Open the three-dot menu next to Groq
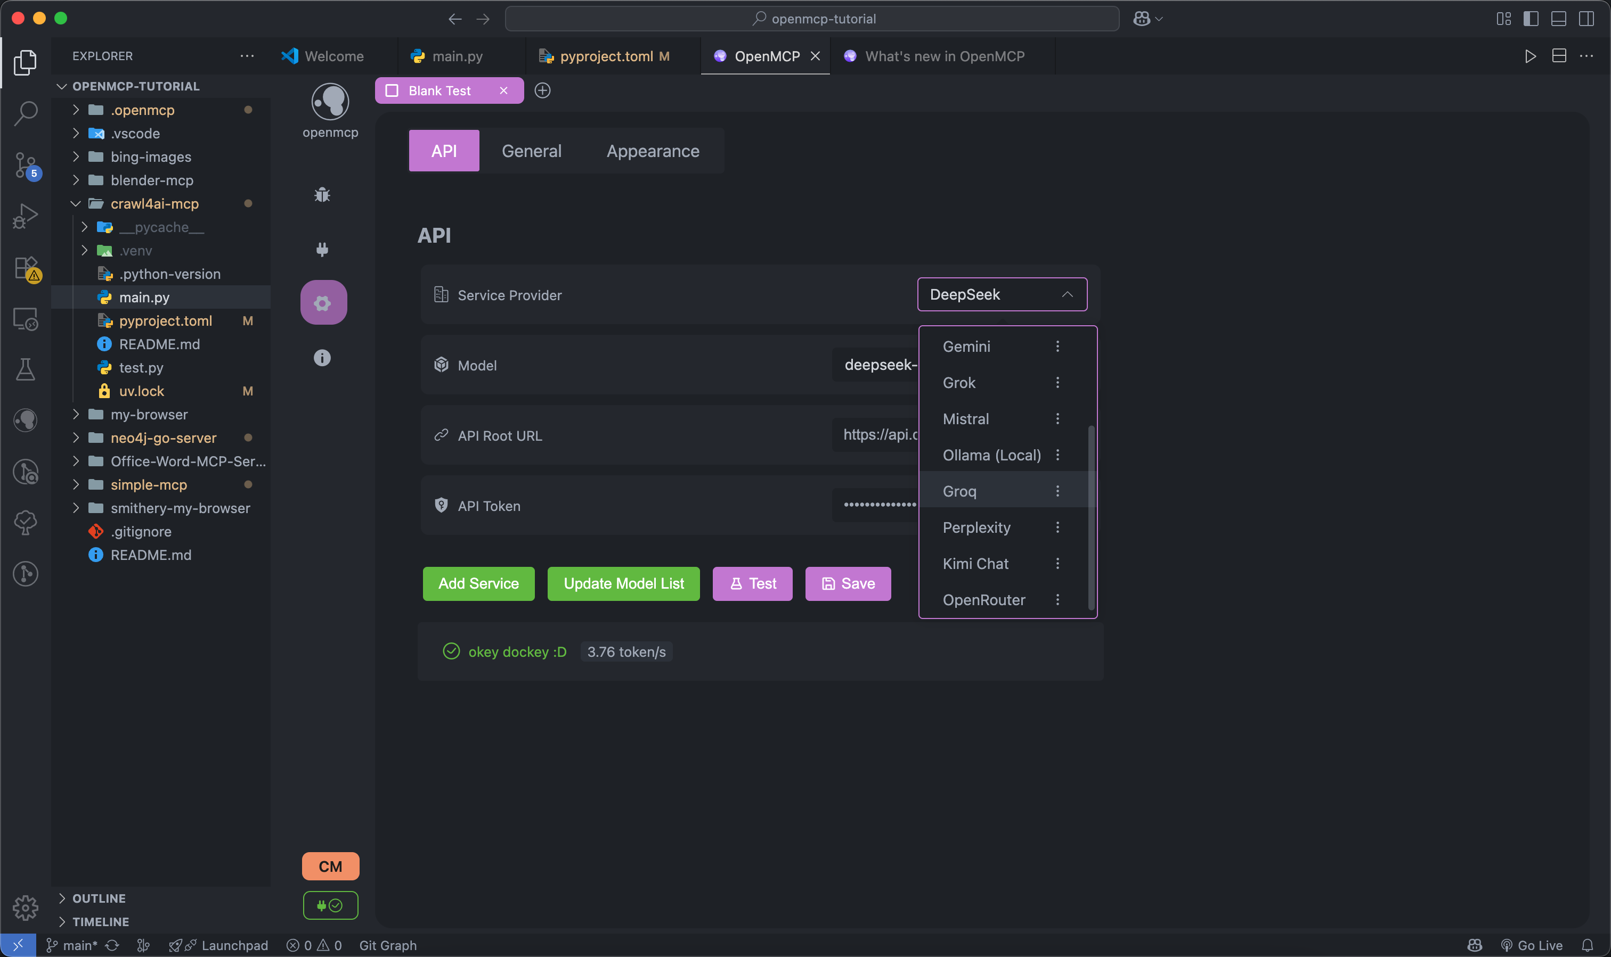Viewport: 1611px width, 957px height. tap(1057, 491)
